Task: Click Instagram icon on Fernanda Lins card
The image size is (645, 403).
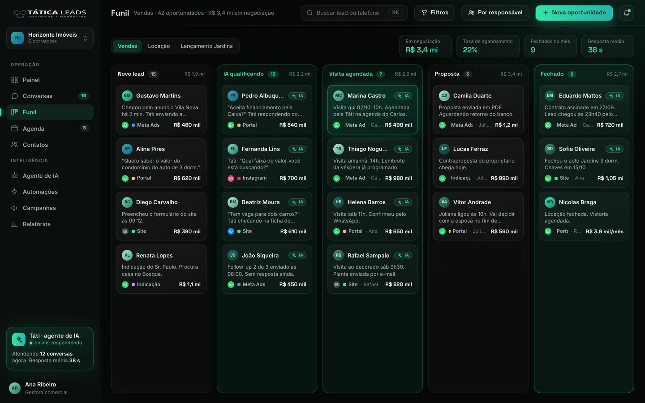Action: coord(231,178)
